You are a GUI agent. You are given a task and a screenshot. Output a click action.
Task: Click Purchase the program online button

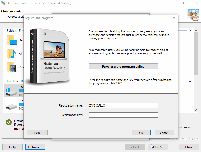[123, 67]
